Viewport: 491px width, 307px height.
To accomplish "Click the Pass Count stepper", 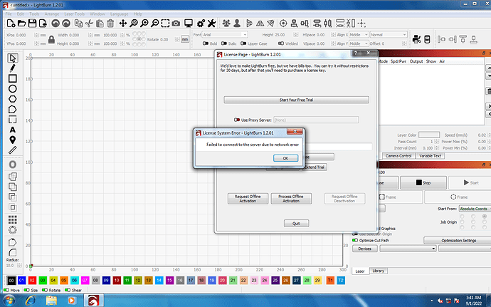I will click(x=436, y=142).
